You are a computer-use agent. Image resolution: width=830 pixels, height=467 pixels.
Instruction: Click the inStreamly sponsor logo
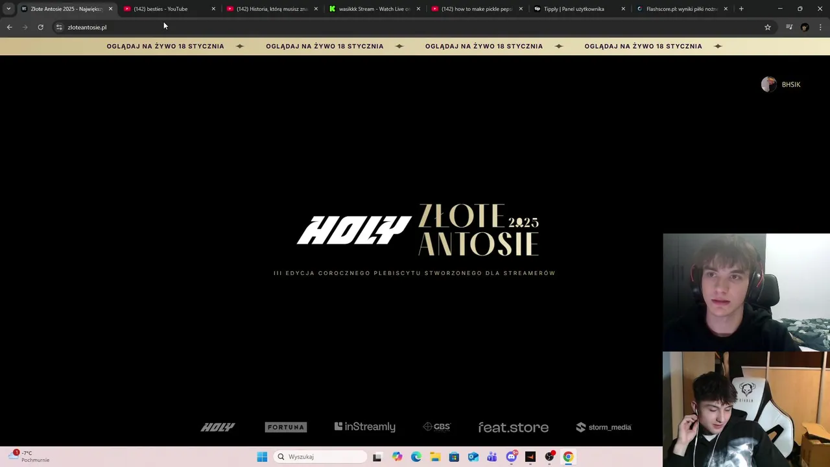click(x=365, y=427)
